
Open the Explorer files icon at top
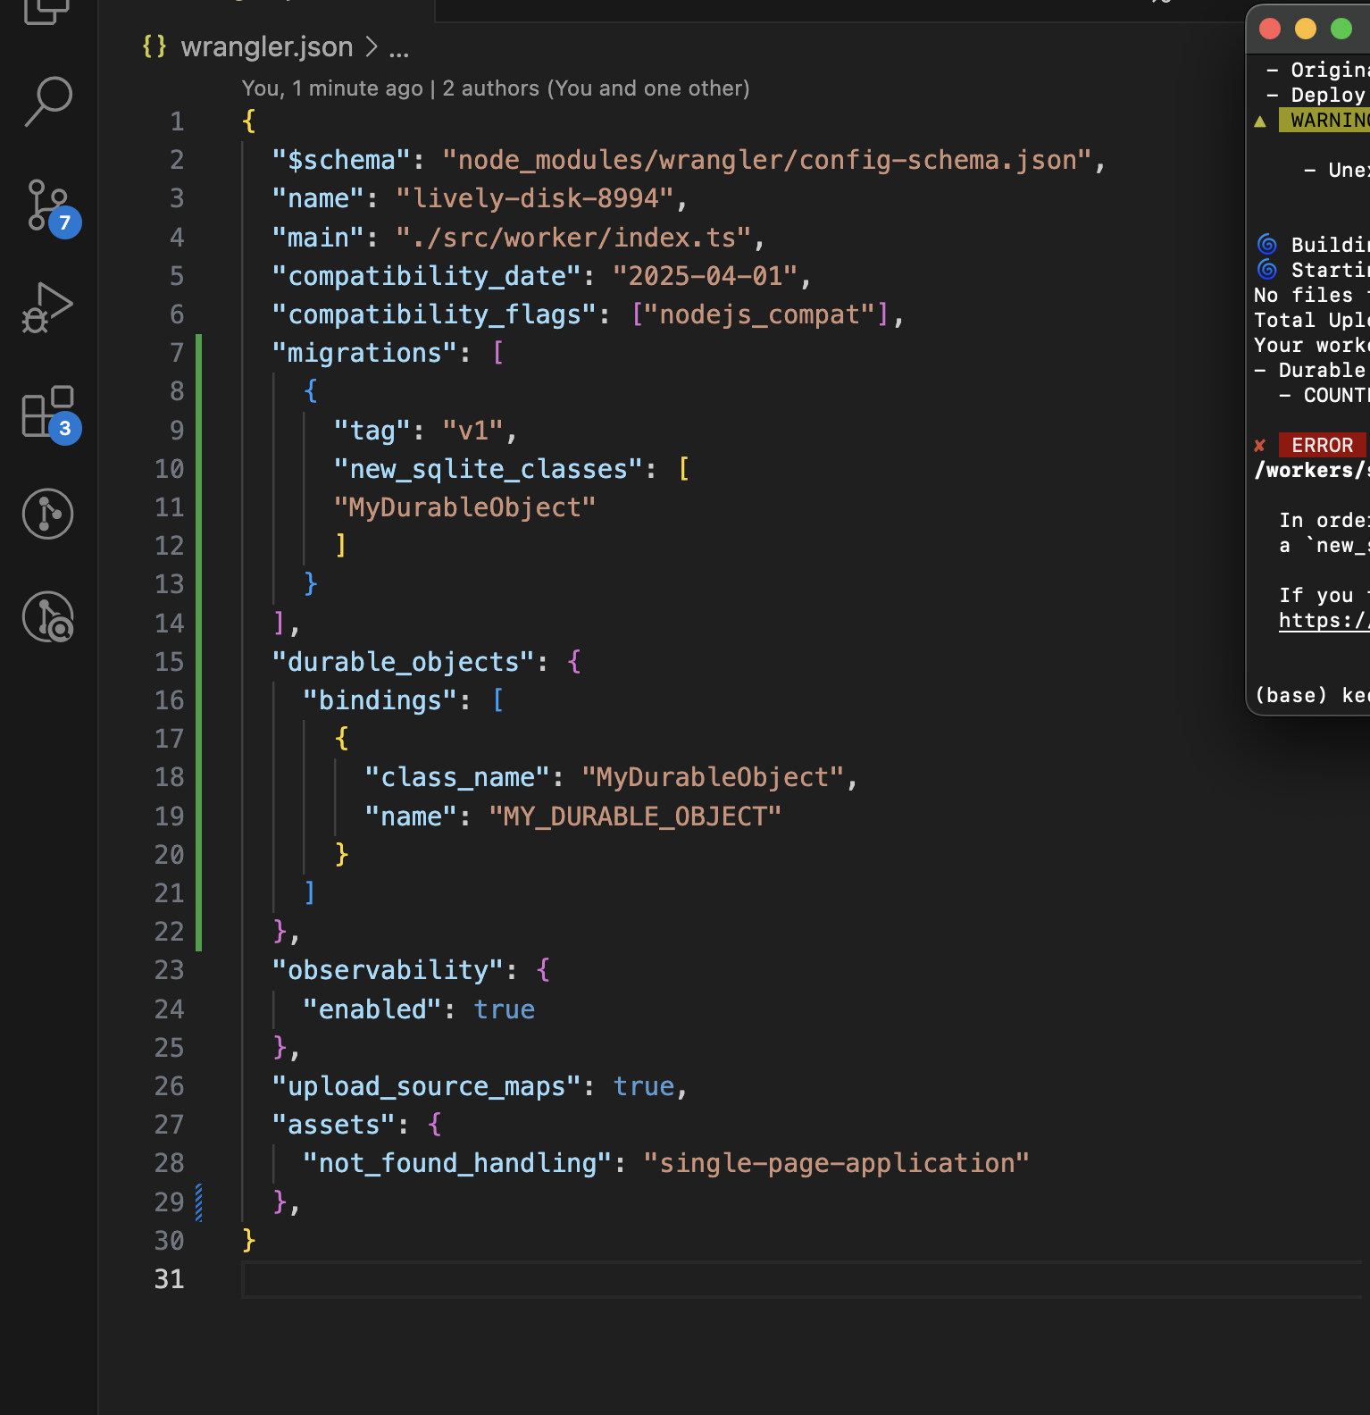pos(48,11)
